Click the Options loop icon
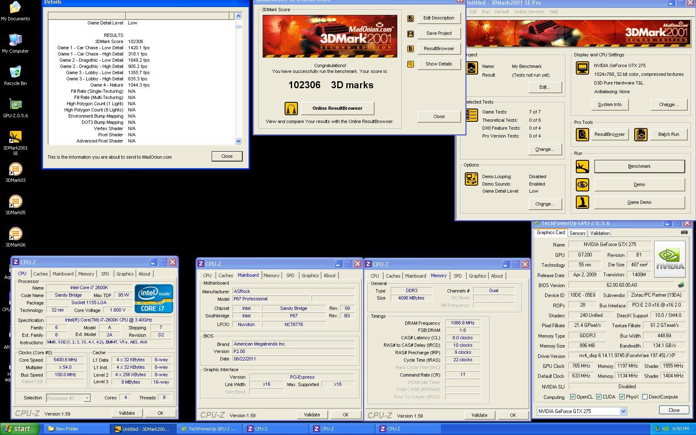 [471, 179]
